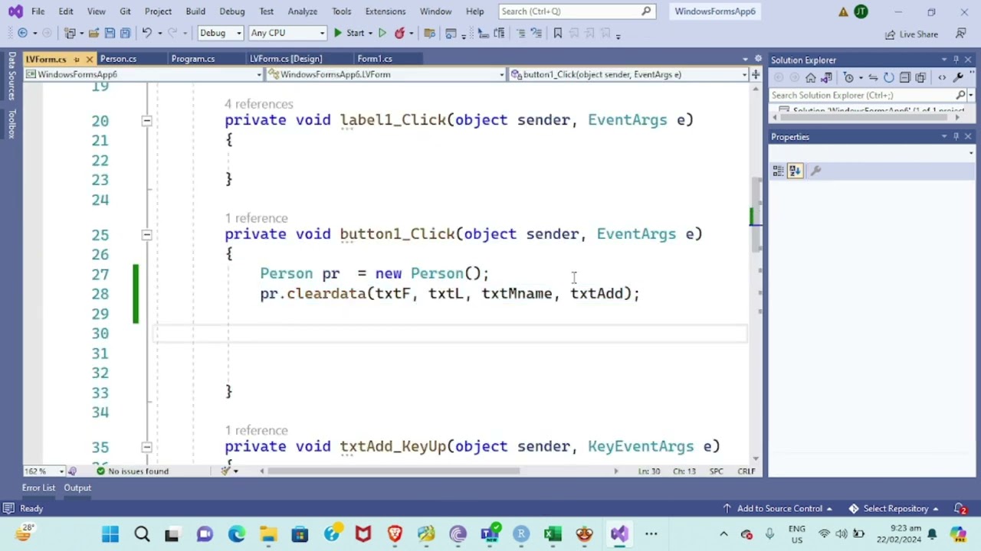Image resolution: width=981 pixels, height=551 pixels.
Task: Click the Save single-disk toolbar icon
Action: coord(110,33)
